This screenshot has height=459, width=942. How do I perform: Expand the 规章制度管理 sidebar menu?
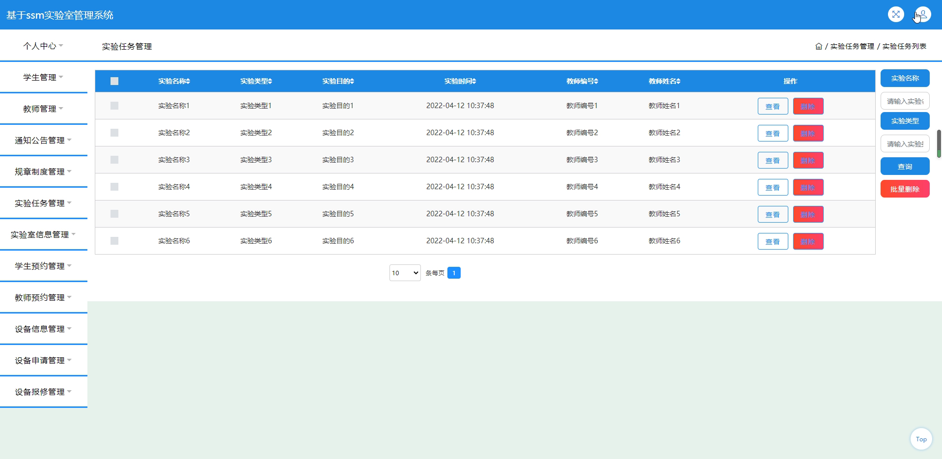(43, 172)
